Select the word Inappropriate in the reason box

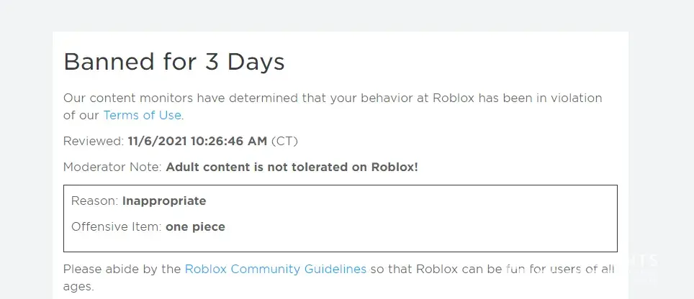point(164,201)
